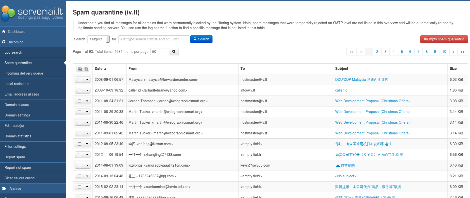Click the Dashboard home icon
Image resolution: width=470 pixels, height=198 pixels.
click(x=4, y=32)
